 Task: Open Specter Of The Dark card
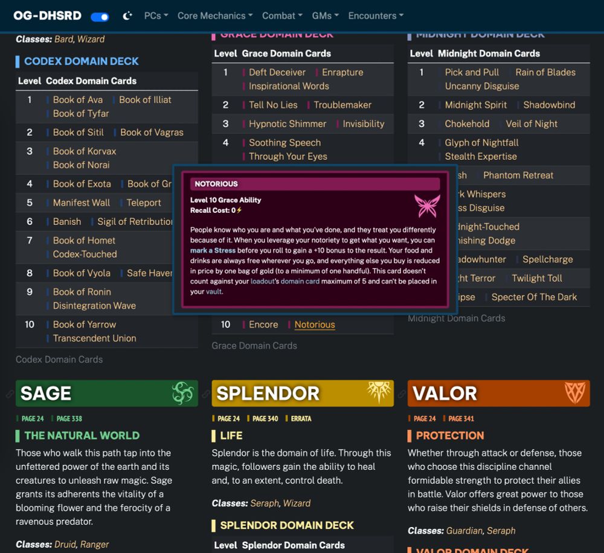[534, 297]
